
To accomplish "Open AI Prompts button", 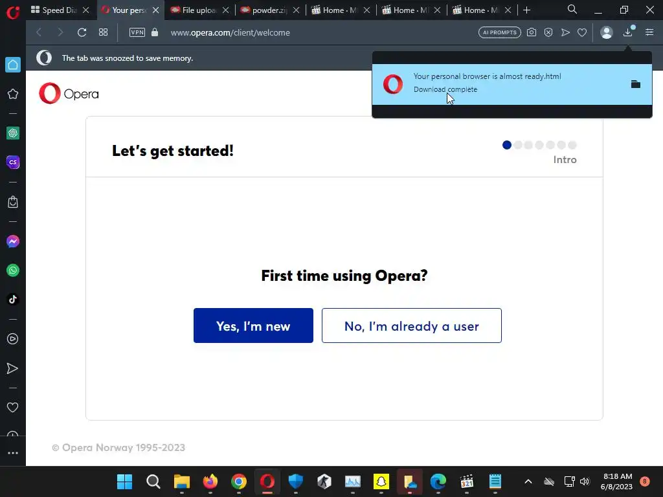I will [x=500, y=32].
